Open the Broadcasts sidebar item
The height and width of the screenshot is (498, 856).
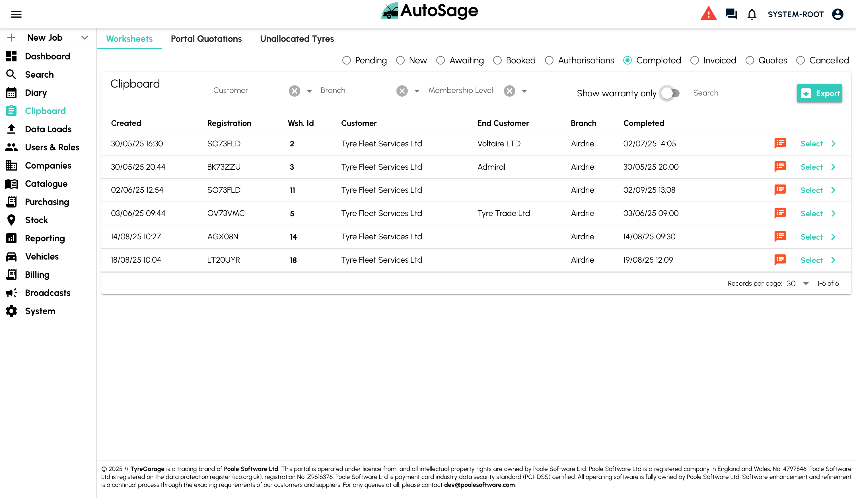click(48, 292)
